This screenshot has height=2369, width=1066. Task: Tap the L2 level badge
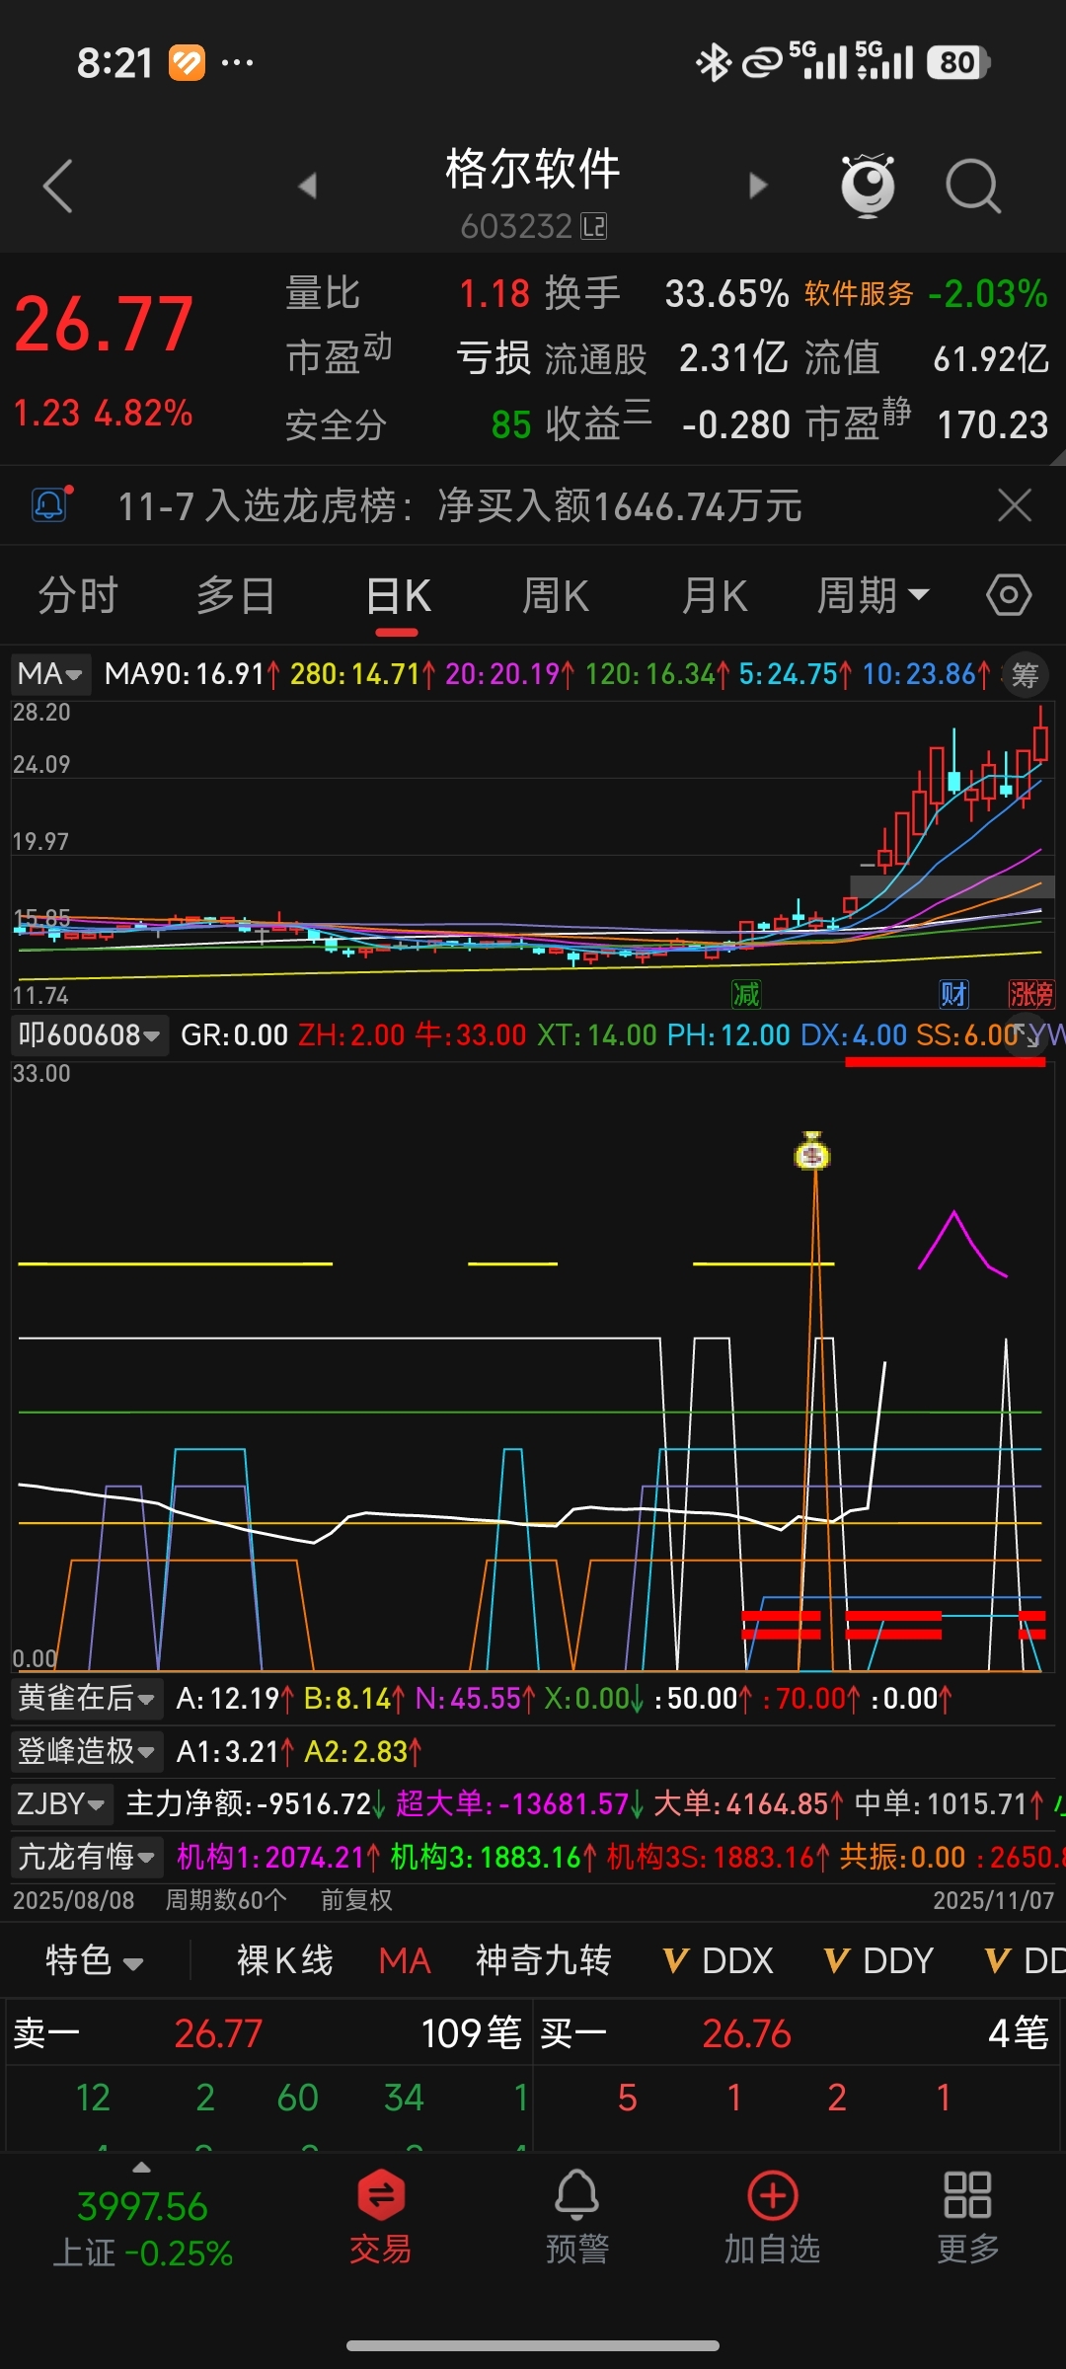(594, 227)
